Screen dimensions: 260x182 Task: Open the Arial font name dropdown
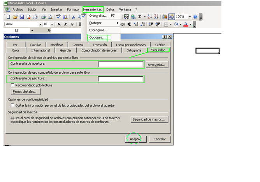(x=40, y=25)
